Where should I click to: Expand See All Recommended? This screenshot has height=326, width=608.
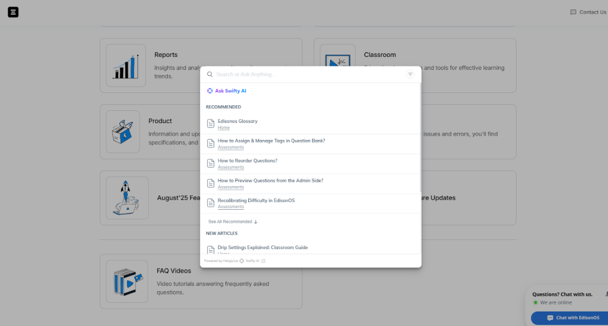pyautogui.click(x=233, y=222)
